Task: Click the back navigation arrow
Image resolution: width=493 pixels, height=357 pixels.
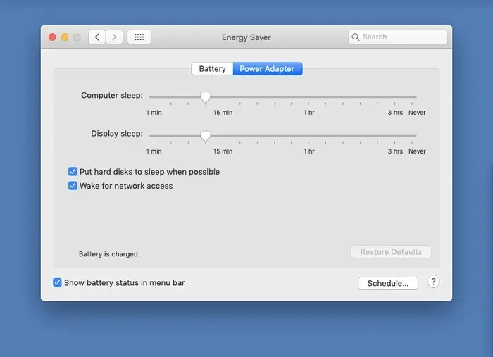Action: point(97,37)
